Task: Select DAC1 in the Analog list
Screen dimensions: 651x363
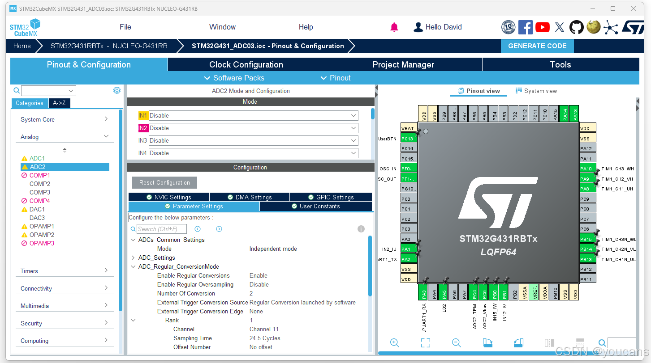Action: pos(37,209)
